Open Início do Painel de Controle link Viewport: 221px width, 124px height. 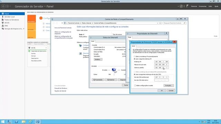(63, 28)
